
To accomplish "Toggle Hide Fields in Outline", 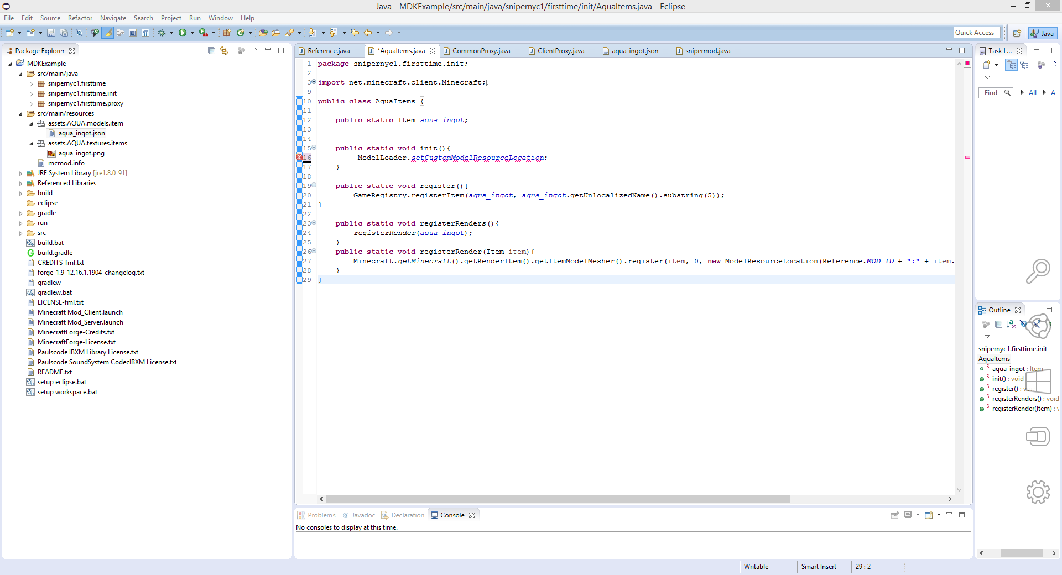I will click(1024, 325).
